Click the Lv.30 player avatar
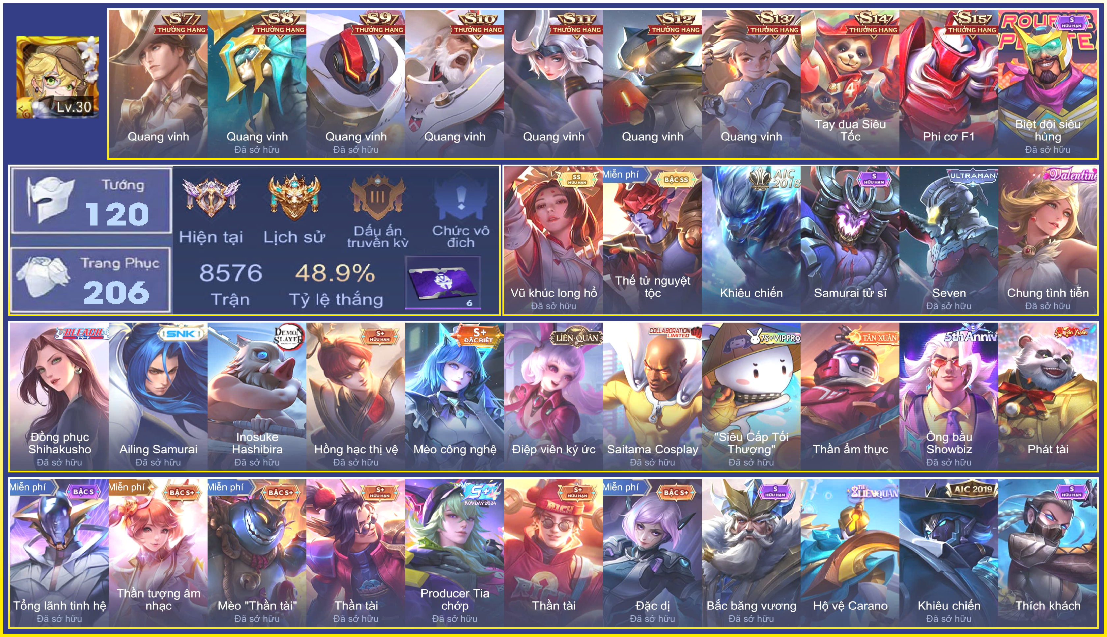Image resolution: width=1107 pixels, height=637 pixels. coord(57,77)
